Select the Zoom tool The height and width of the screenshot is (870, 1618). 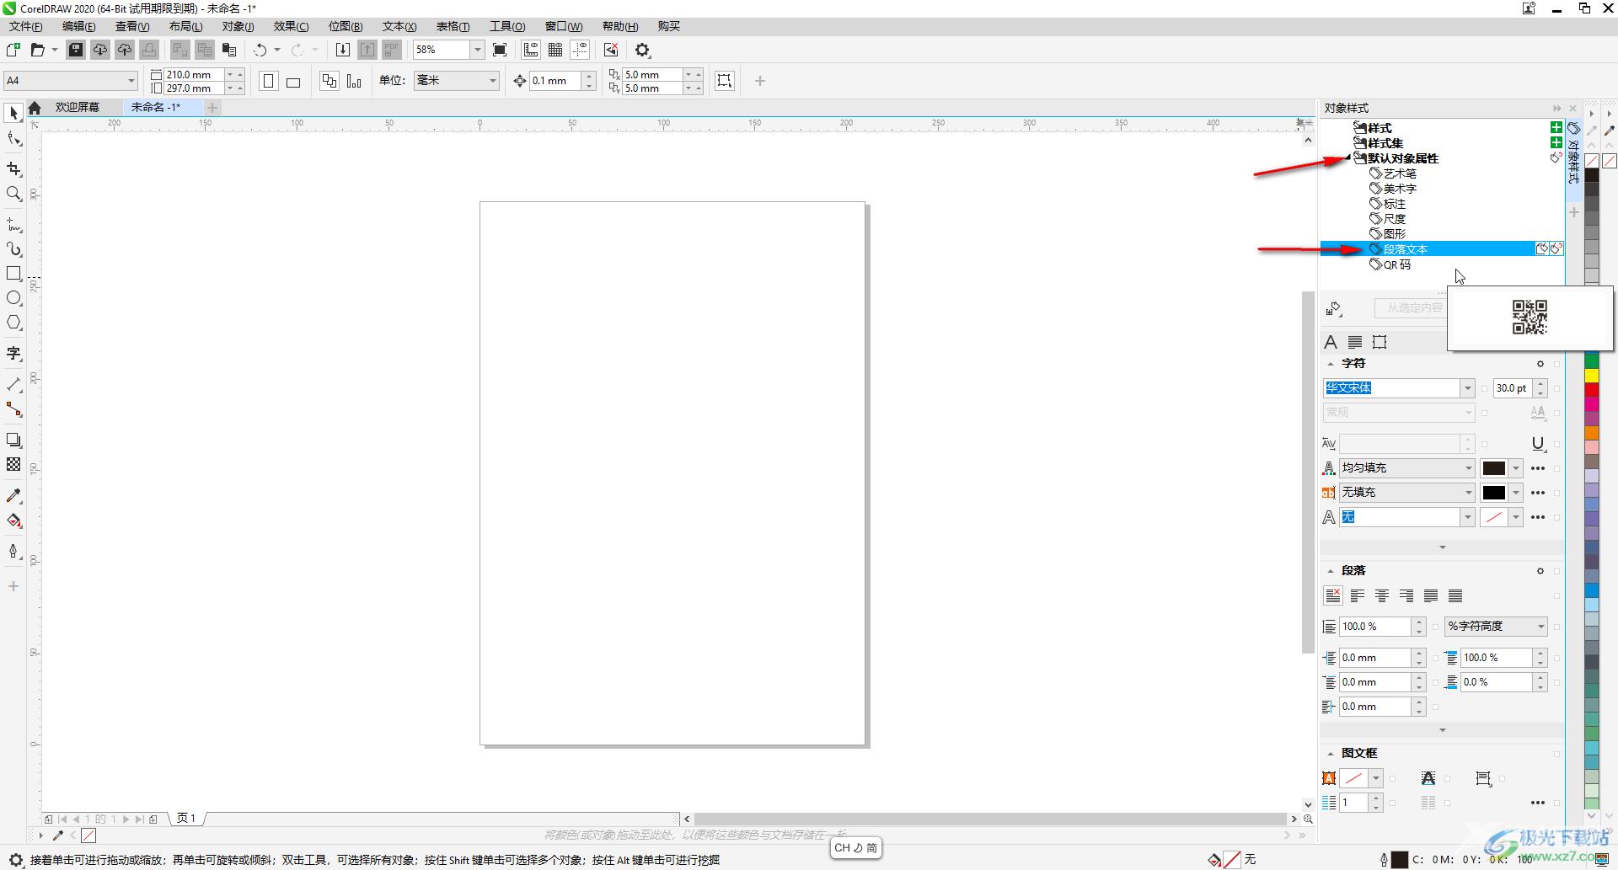coord(13,194)
